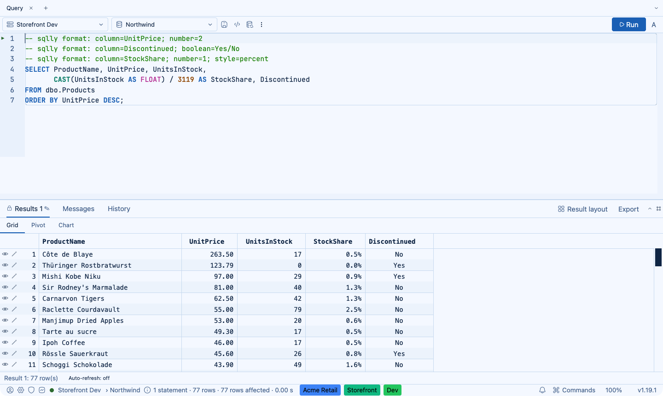663x396 pixels.
Task: Click the A icon next to Run
Action: click(x=654, y=25)
